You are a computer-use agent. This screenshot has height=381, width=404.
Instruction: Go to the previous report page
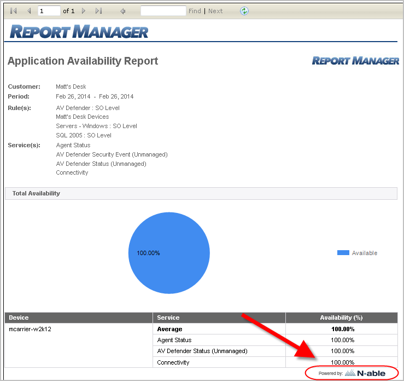[29, 11]
